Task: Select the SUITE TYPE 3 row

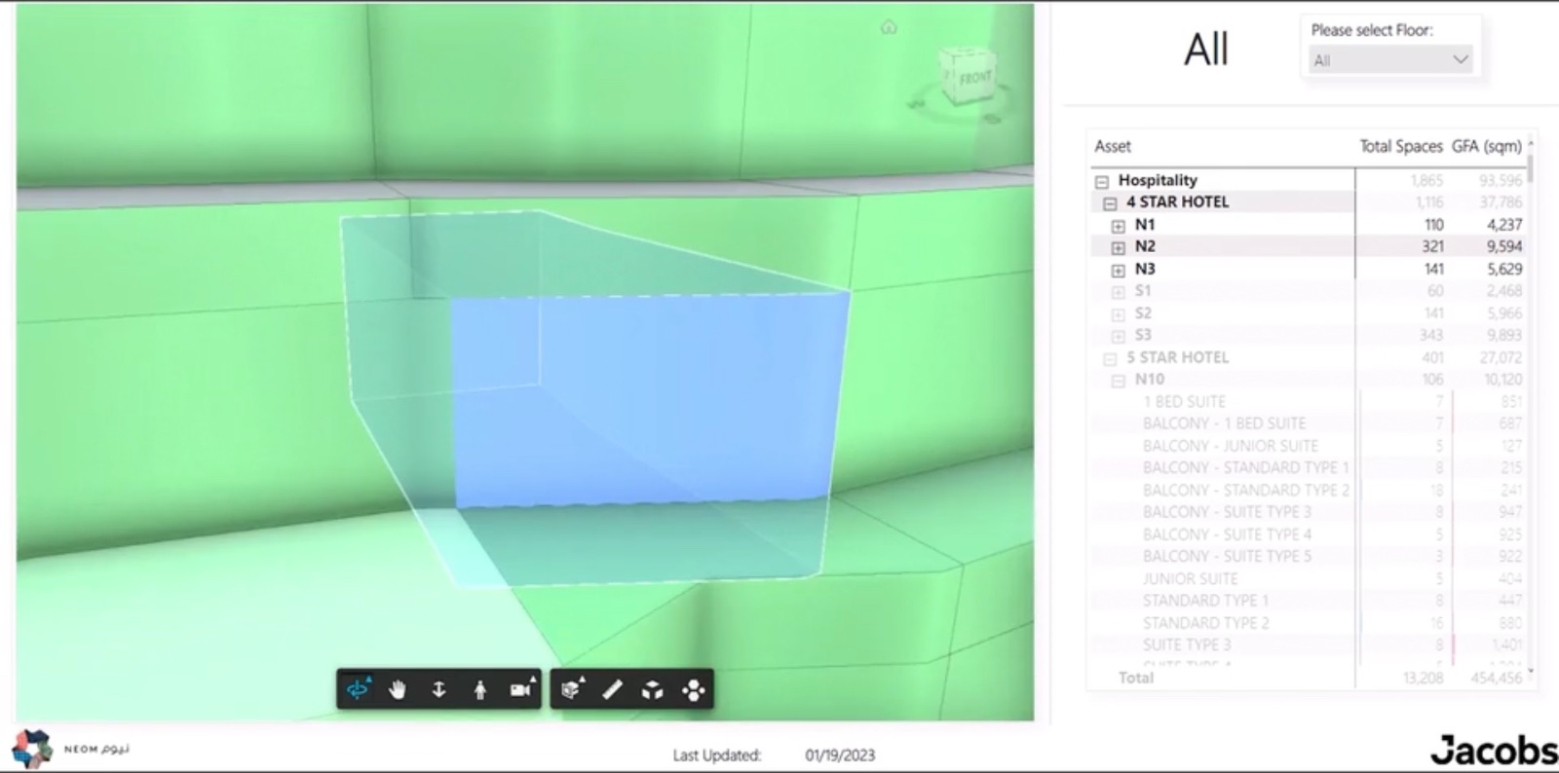Action: click(x=1187, y=644)
